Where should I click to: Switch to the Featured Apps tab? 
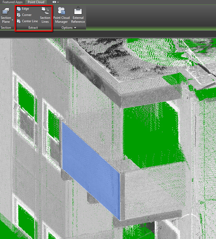[13, 2]
